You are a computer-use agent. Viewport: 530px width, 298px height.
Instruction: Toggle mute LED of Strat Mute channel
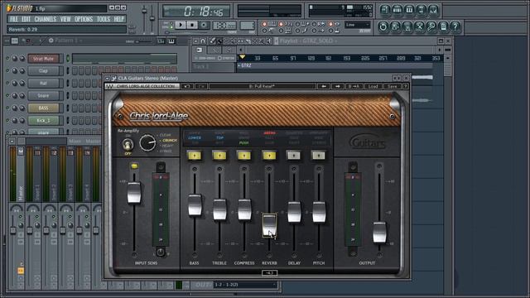click(7, 59)
